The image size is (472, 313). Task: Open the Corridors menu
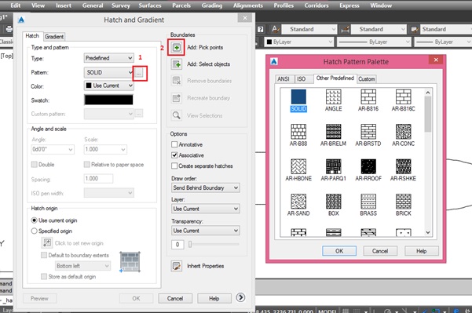[316, 5]
